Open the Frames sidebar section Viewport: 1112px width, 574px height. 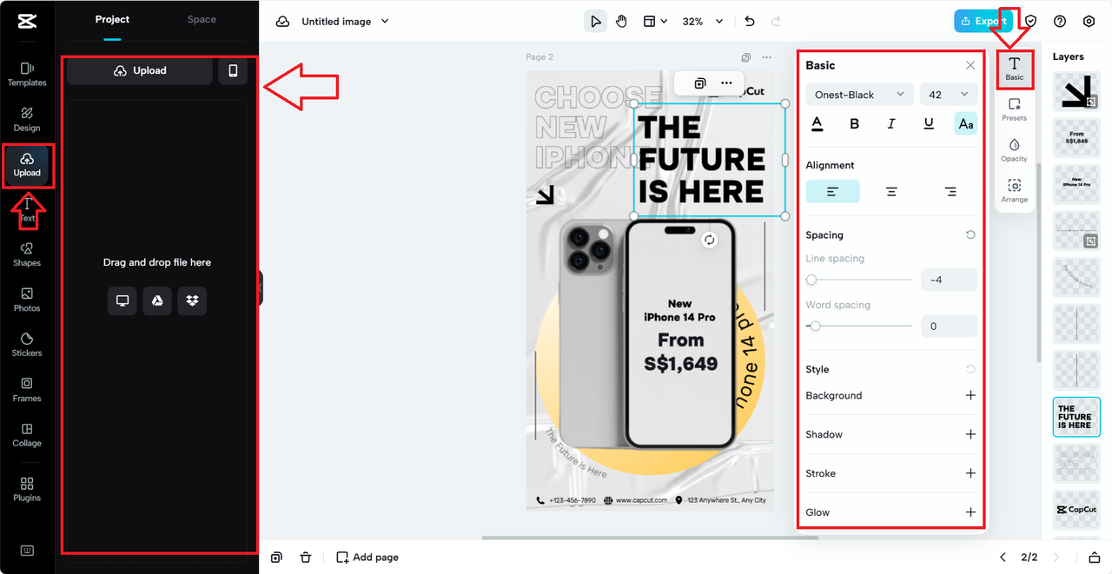click(27, 390)
